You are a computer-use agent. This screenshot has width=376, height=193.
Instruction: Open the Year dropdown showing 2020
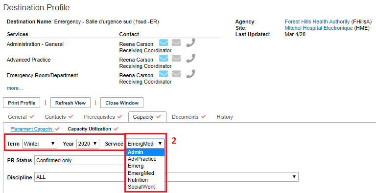click(x=88, y=144)
